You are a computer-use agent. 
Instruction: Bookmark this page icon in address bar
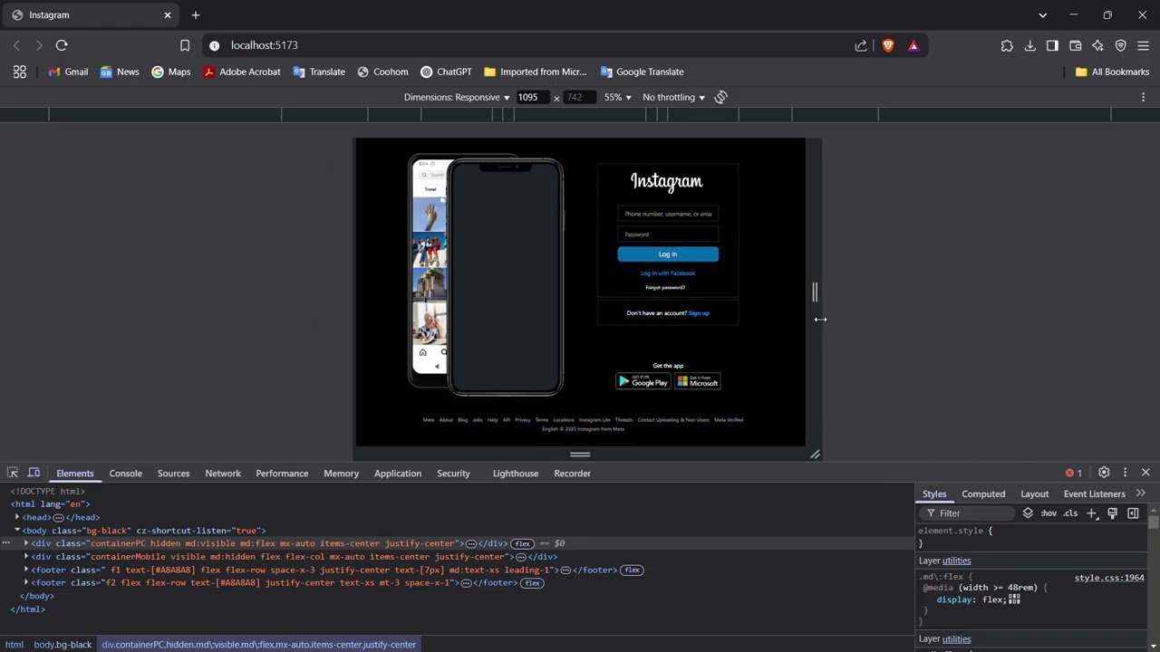185,45
